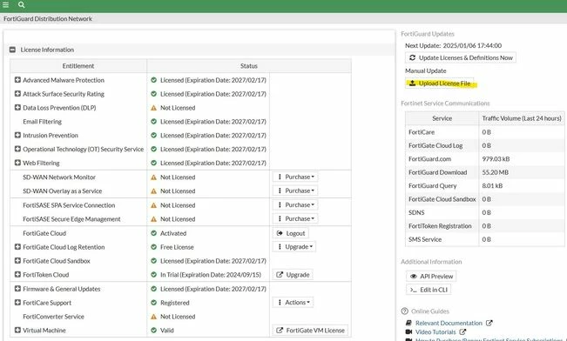Open Upgrade dropdown for FortiGate Cloud Log Retention
The width and height of the screenshot is (567, 341).
[x=294, y=247]
